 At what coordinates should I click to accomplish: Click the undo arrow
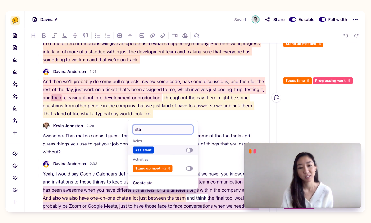346,36
